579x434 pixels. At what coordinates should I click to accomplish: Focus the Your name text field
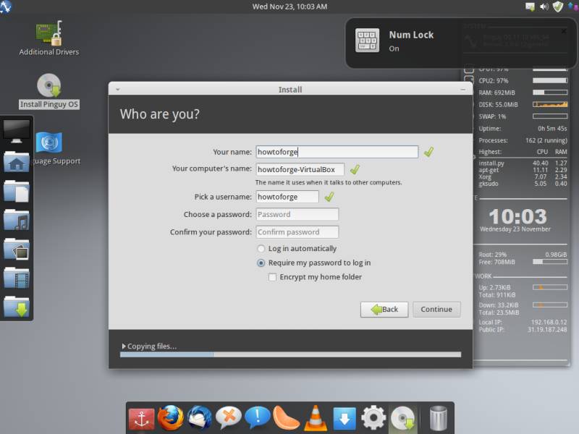pyautogui.click(x=337, y=152)
